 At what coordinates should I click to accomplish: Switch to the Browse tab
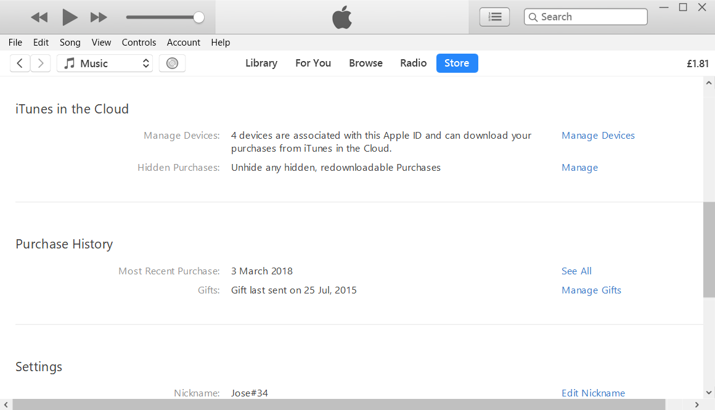[x=366, y=63]
